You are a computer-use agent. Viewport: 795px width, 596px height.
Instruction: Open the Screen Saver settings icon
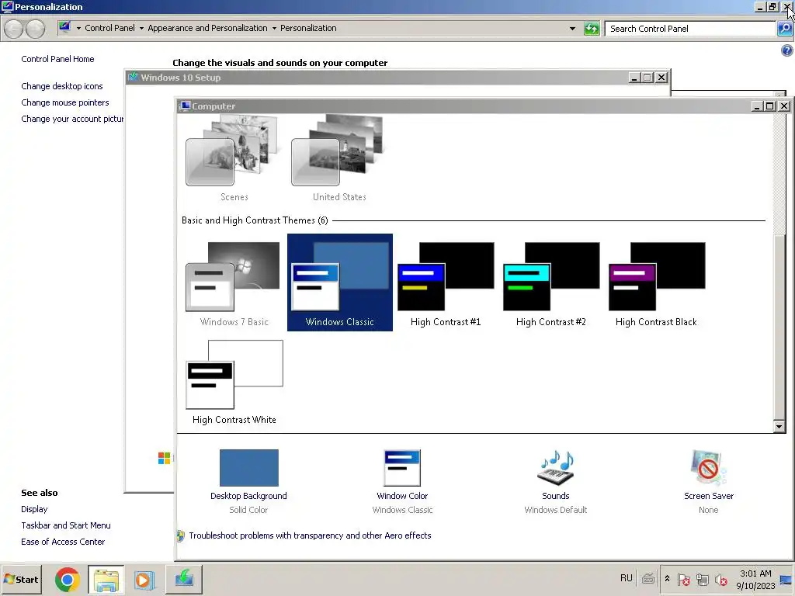point(708,467)
